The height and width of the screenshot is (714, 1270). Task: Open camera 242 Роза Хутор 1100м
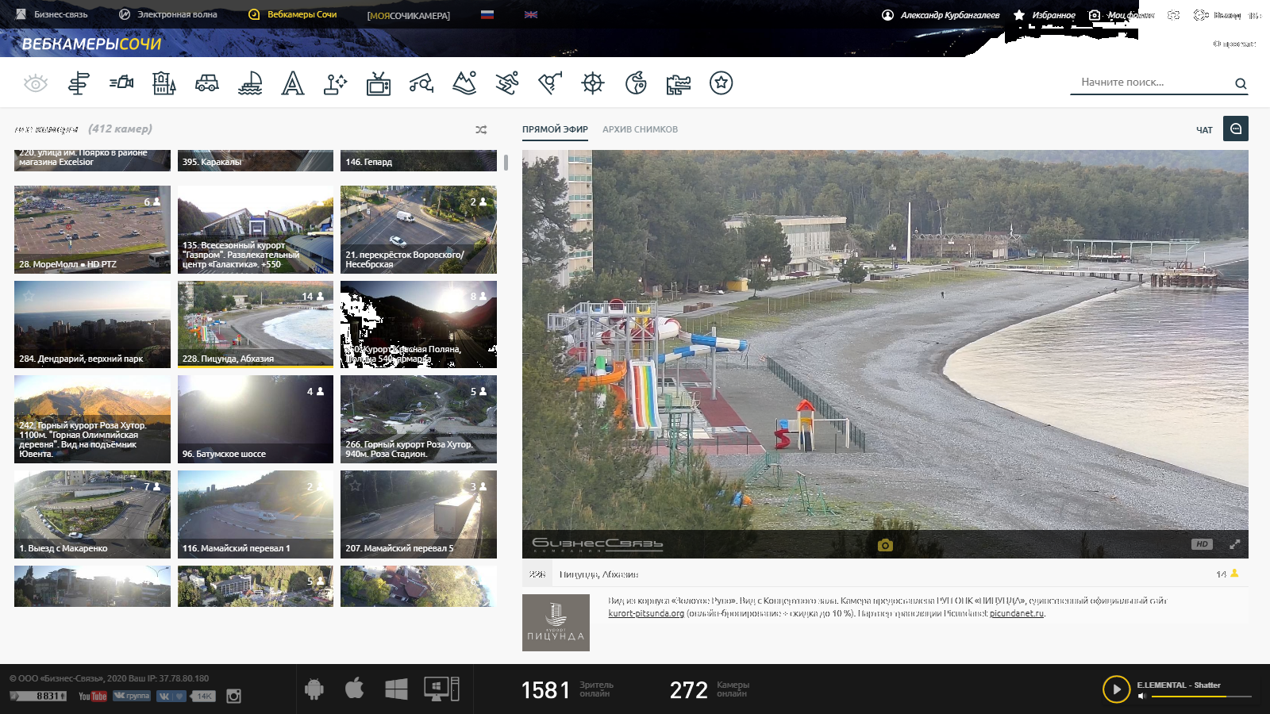tap(92, 420)
